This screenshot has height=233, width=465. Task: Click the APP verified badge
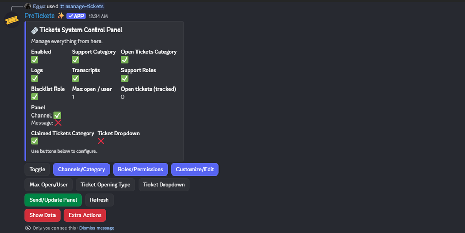coord(76,16)
